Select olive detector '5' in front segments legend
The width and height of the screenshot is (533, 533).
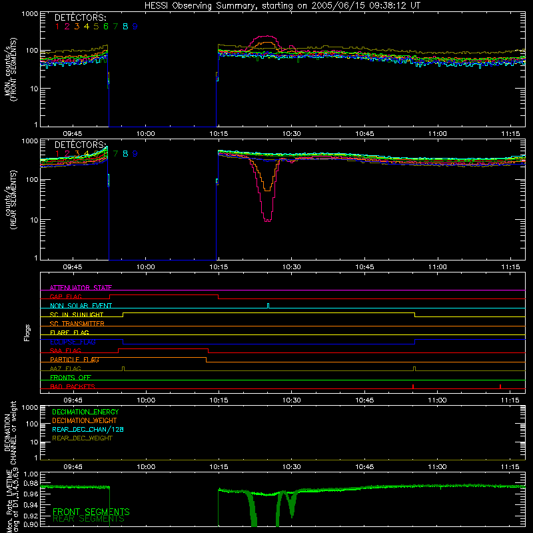point(96,27)
